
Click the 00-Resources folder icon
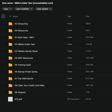click(x=10, y=31)
